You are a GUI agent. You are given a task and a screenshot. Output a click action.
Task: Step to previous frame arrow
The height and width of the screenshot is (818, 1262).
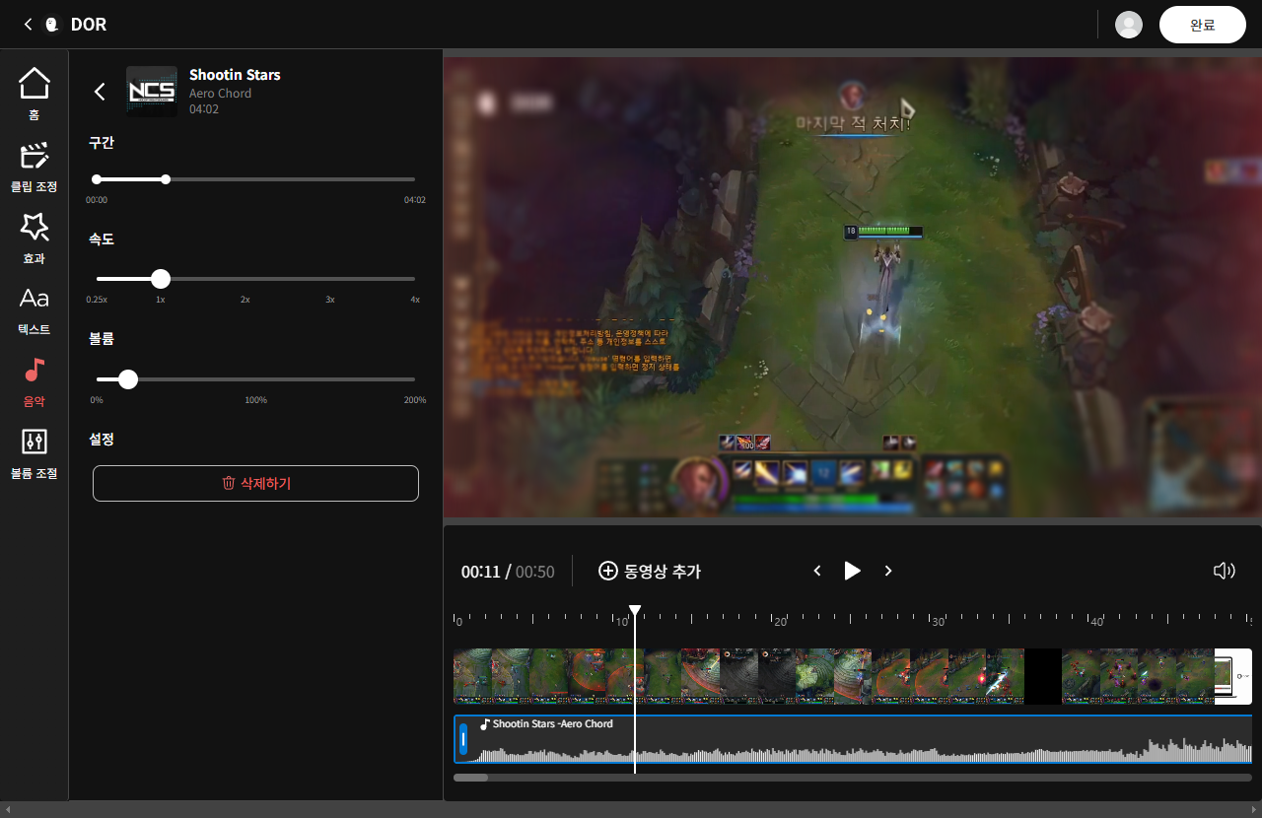click(x=816, y=571)
